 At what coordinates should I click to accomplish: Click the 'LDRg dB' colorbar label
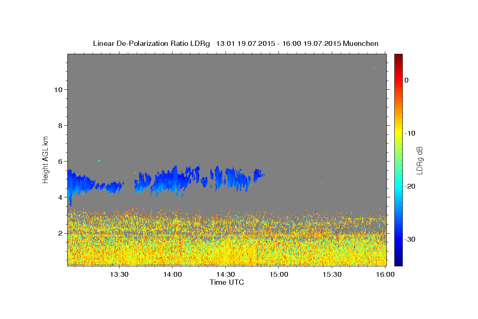point(419,159)
